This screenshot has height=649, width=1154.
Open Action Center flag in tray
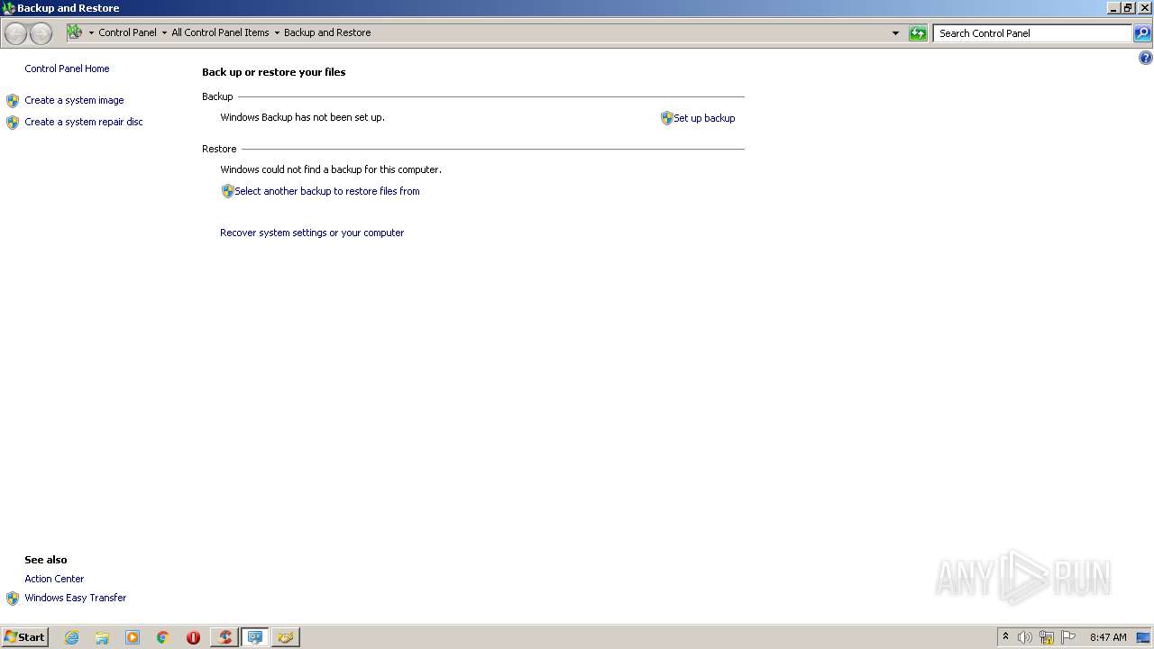(1068, 637)
